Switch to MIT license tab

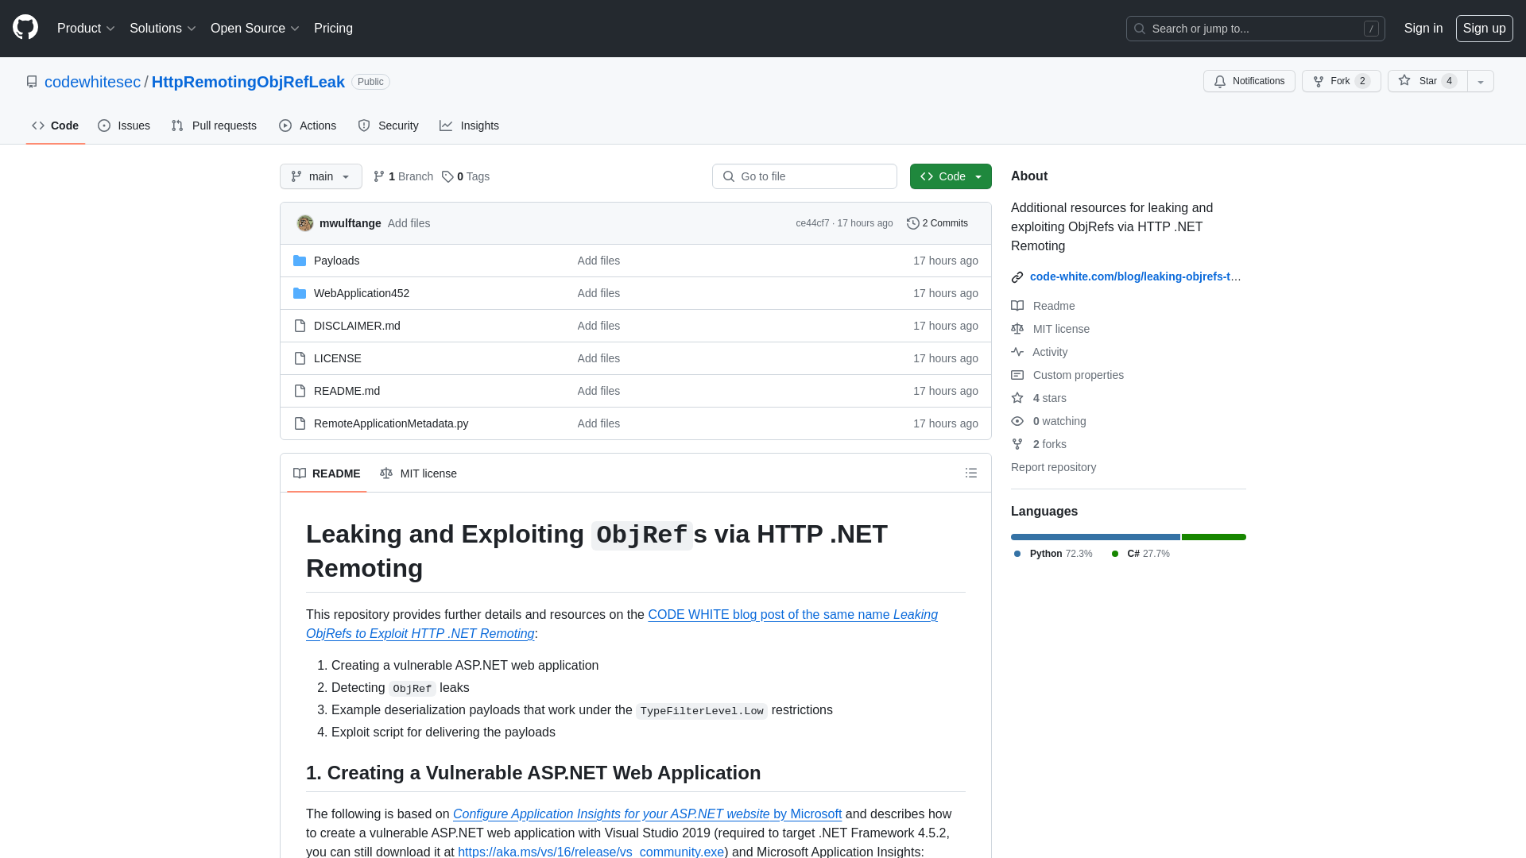pyautogui.click(x=418, y=473)
